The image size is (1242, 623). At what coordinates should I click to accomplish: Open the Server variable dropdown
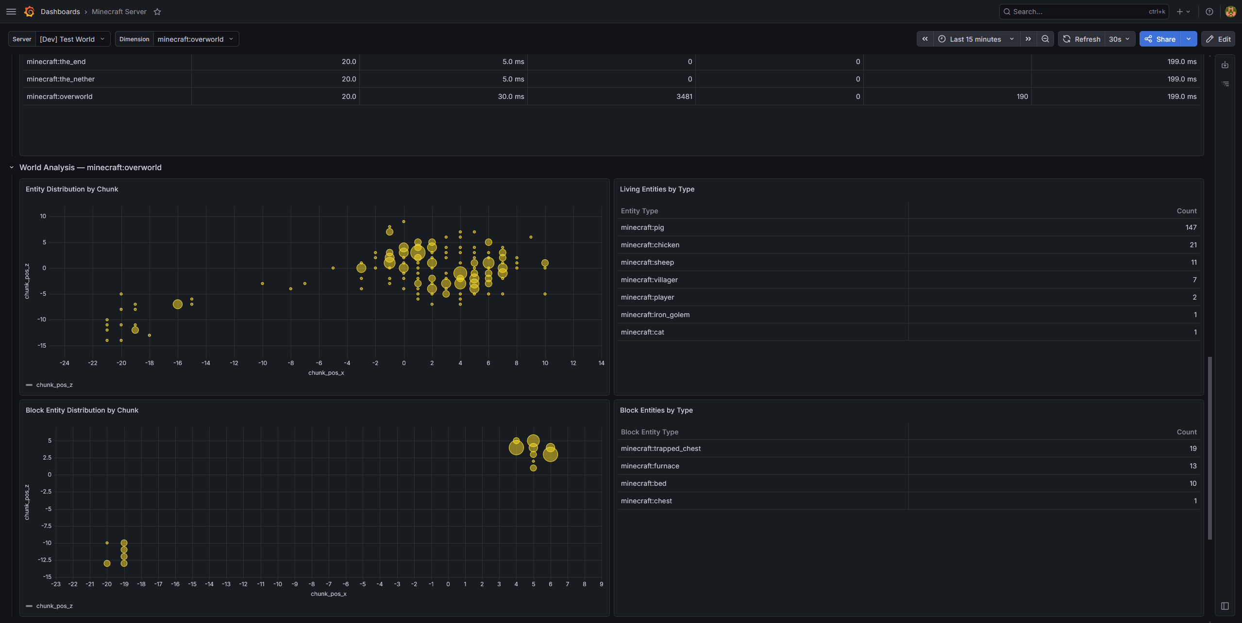(72, 39)
